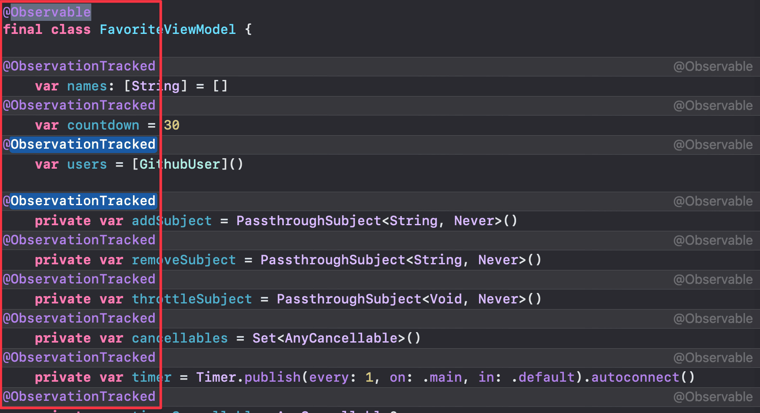Screen dimensions: 760x413
Task: Select the throttleSubject variable name
Action: coord(192,299)
